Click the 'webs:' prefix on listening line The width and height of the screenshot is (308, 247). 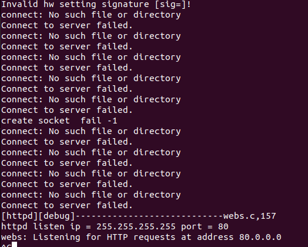pyautogui.click(x=14, y=237)
